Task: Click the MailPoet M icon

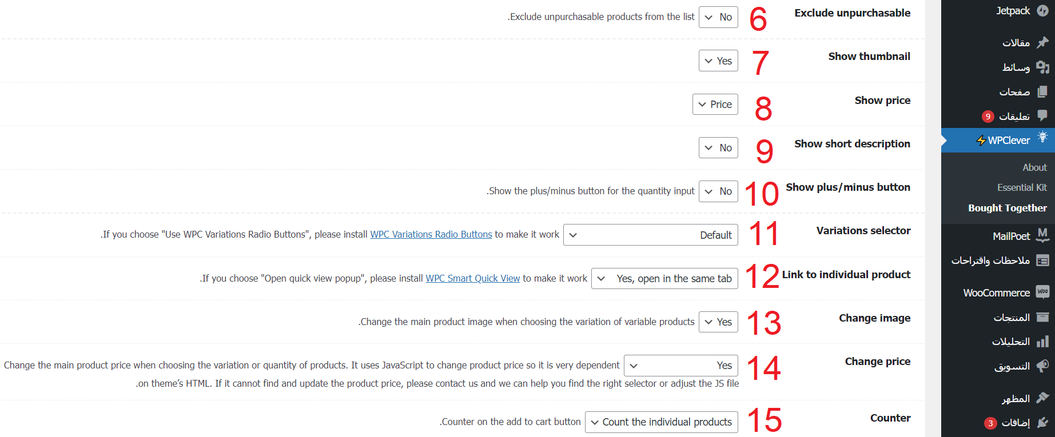Action: coord(1042,235)
